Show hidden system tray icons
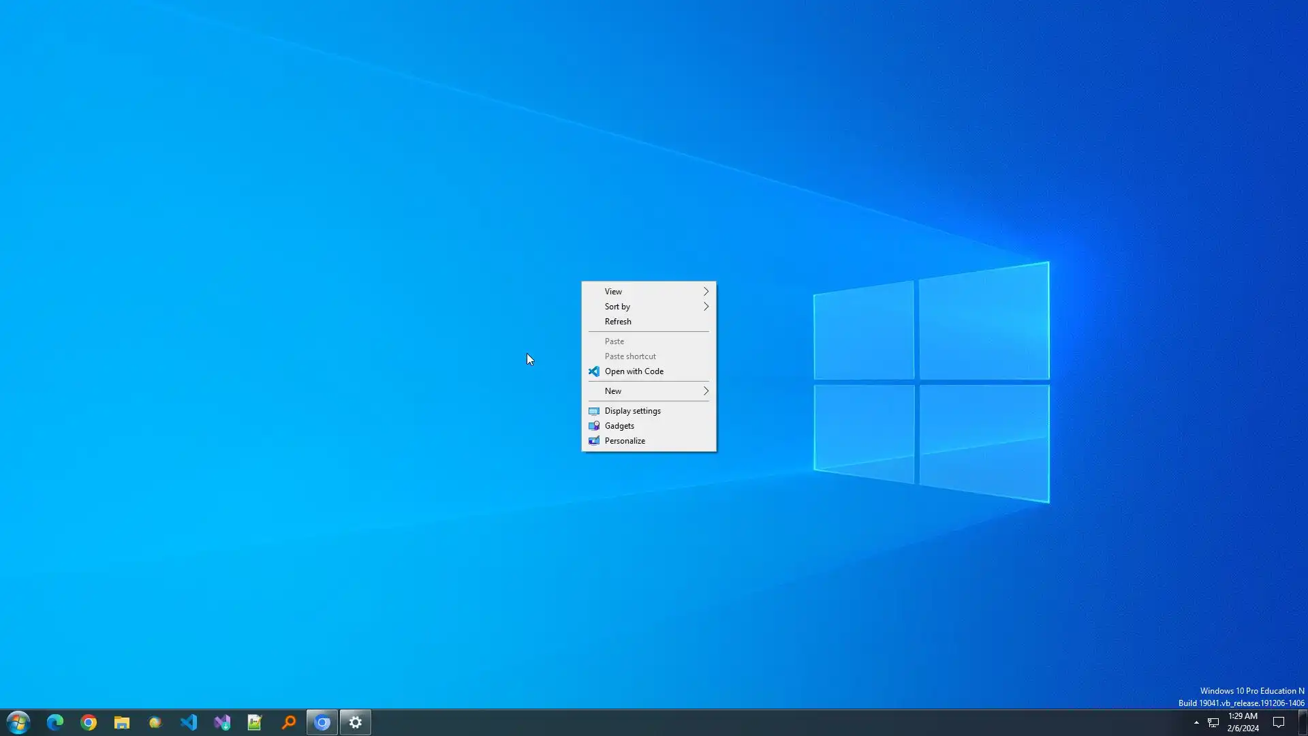 [1196, 722]
